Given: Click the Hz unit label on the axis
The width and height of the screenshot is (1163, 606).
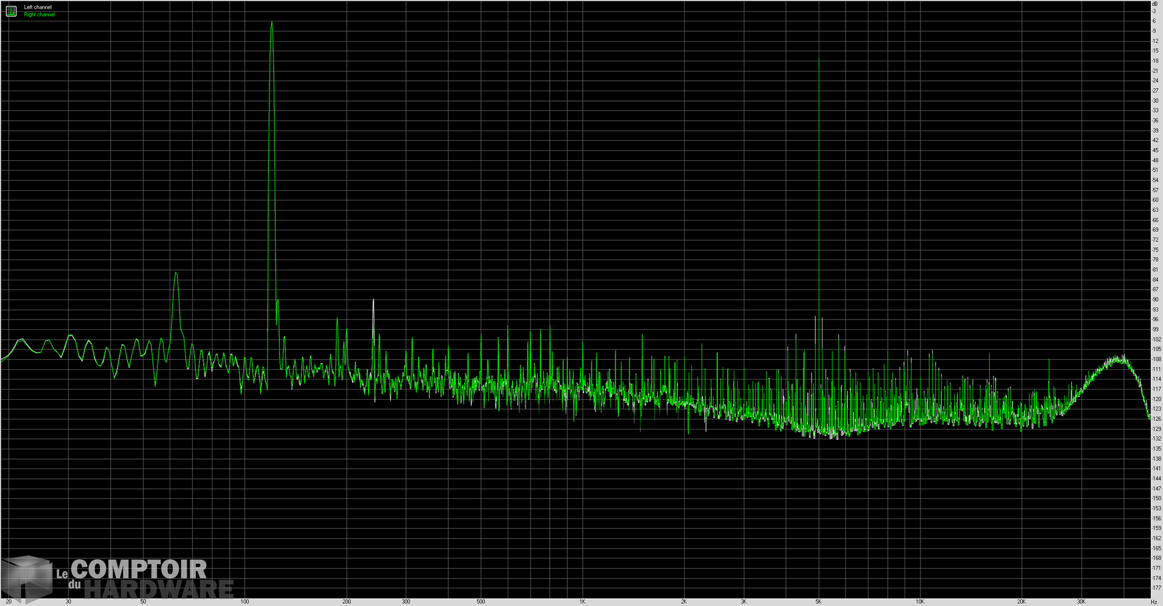Looking at the screenshot, I should click(x=1154, y=602).
